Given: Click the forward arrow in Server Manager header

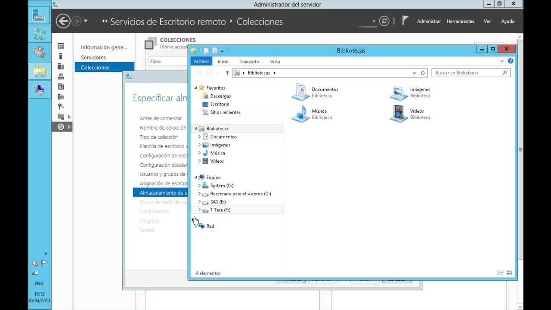Looking at the screenshot, I should 76,21.
